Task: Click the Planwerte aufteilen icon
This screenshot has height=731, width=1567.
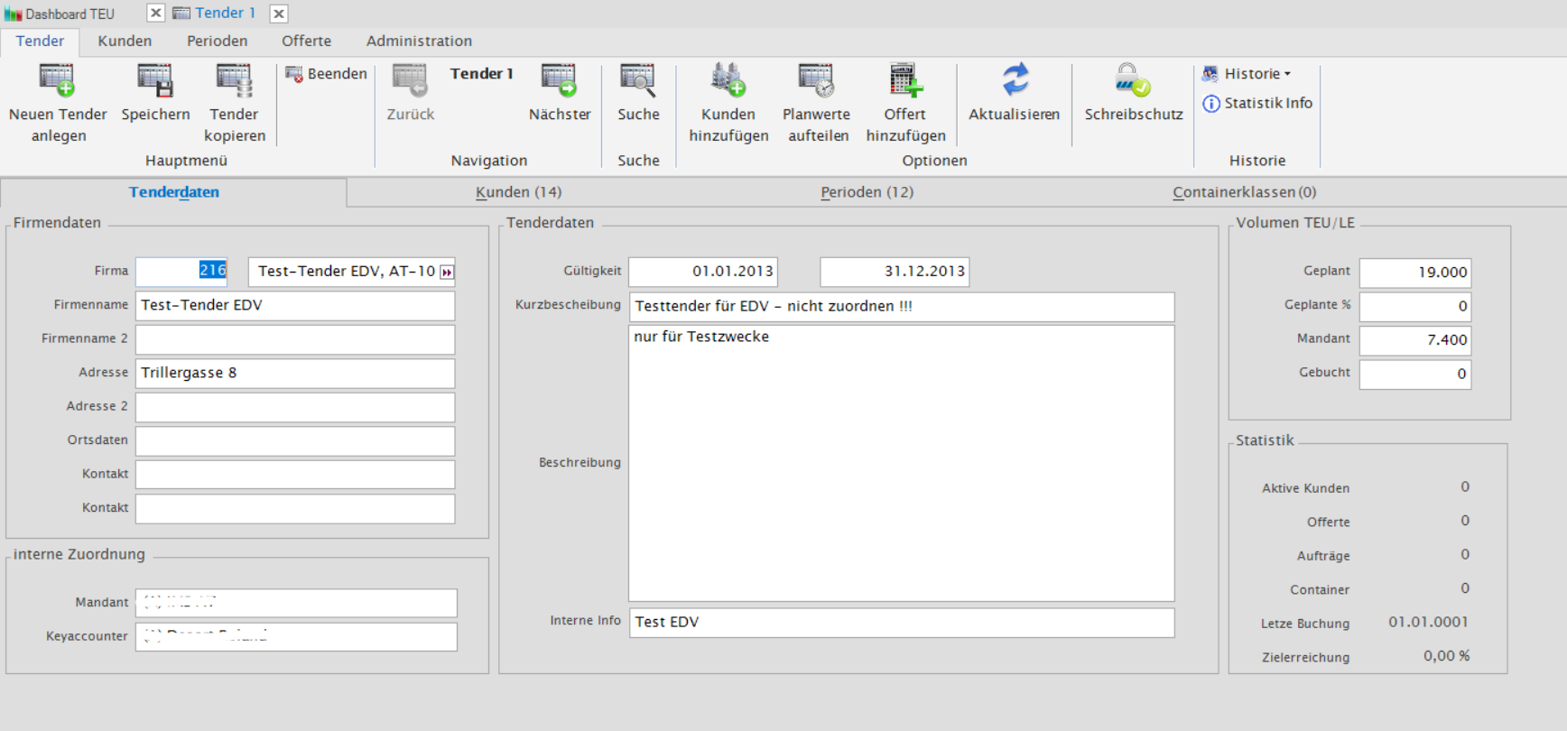Action: click(816, 81)
